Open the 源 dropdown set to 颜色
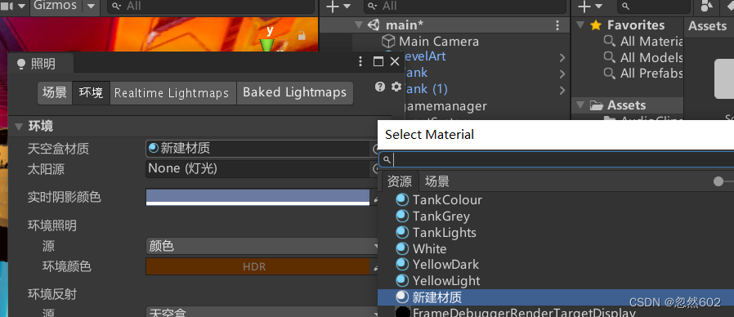Image resolution: width=734 pixels, height=317 pixels. click(x=262, y=246)
